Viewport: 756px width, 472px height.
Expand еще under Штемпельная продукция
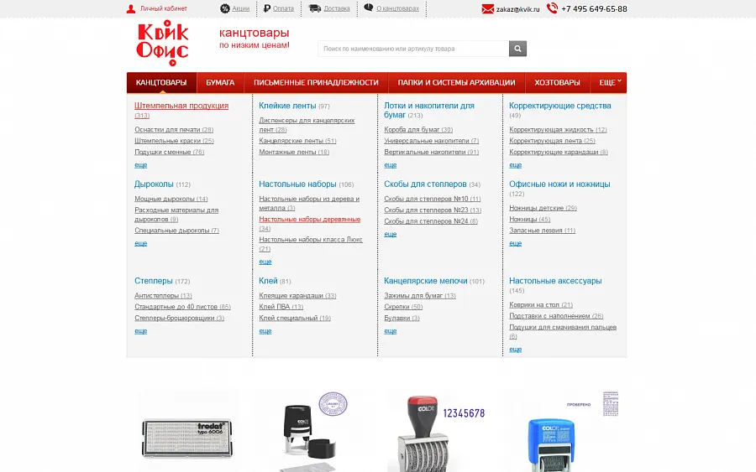[141, 165]
